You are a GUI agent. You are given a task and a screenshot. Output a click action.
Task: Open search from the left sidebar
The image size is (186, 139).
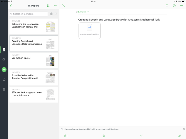pyautogui.click(x=4, y=59)
